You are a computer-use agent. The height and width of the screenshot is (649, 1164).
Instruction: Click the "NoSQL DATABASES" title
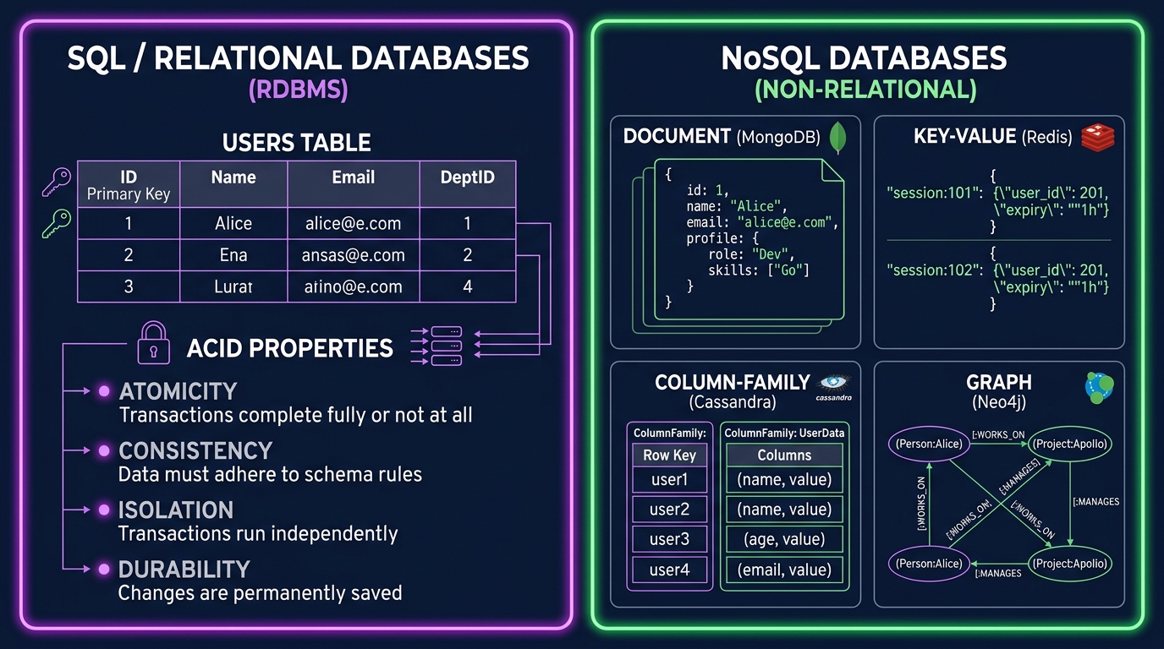point(865,58)
